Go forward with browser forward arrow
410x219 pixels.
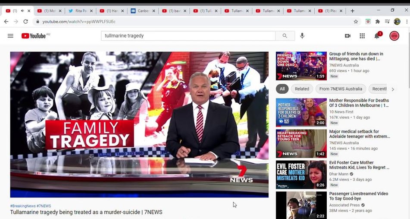click(x=16, y=22)
